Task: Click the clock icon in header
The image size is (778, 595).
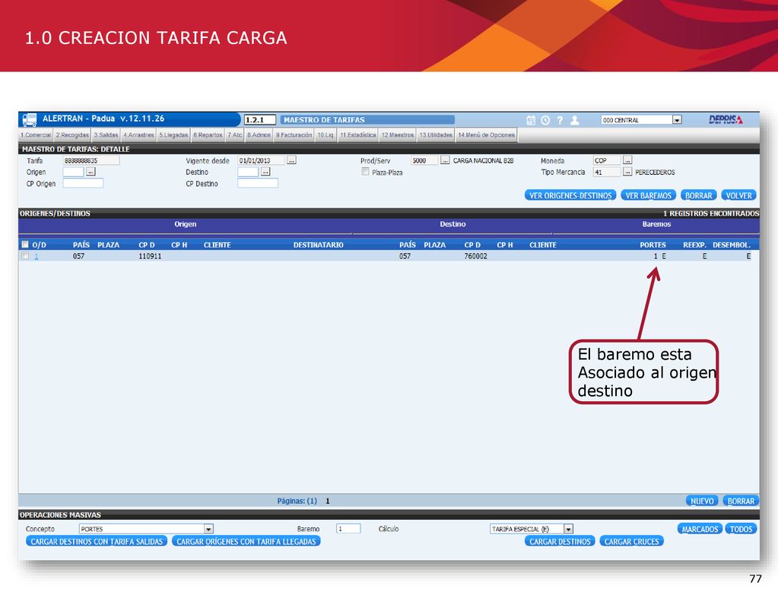Action: pyautogui.click(x=545, y=120)
